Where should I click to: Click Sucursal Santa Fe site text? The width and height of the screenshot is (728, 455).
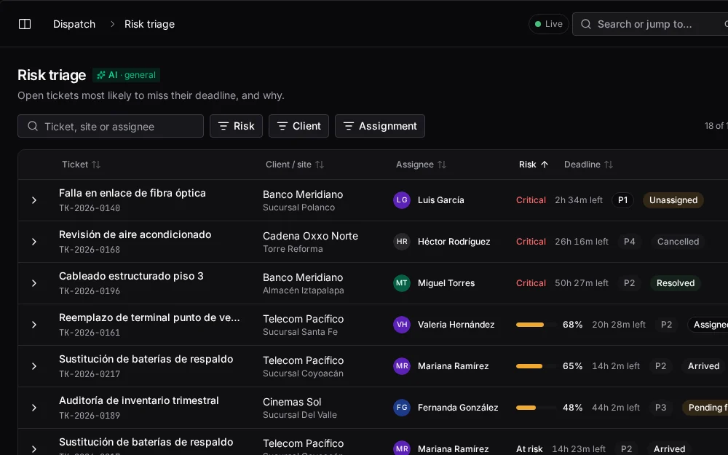coord(301,331)
